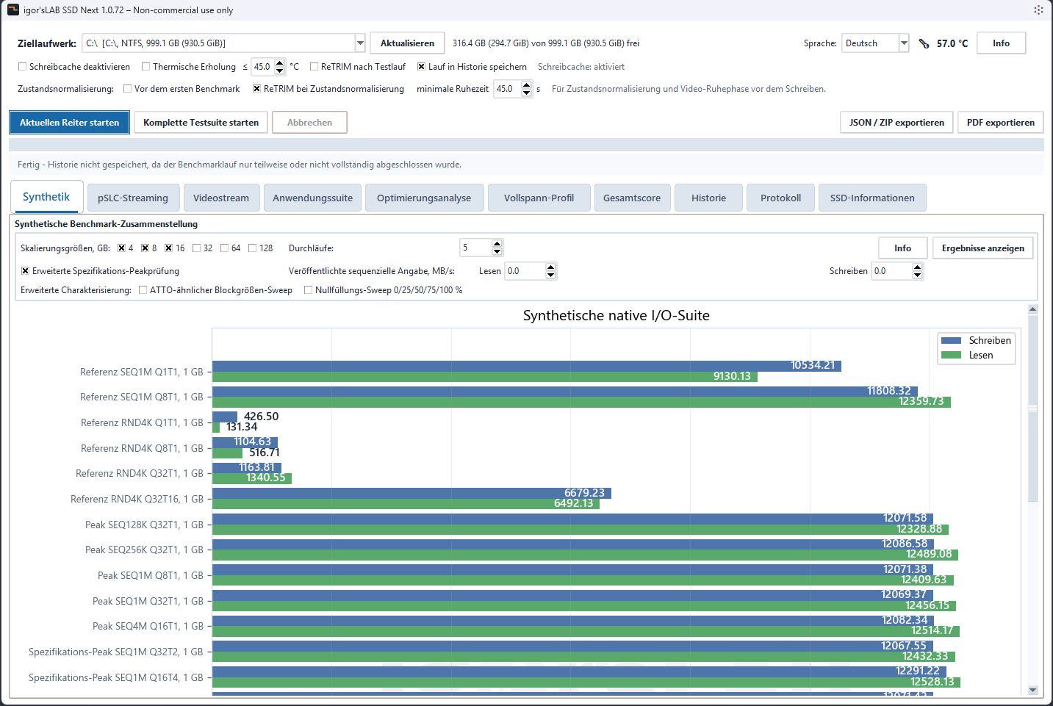This screenshot has height=706, width=1053.
Task: Click the thermometer icon beside 57.0 °C
Action: click(924, 43)
